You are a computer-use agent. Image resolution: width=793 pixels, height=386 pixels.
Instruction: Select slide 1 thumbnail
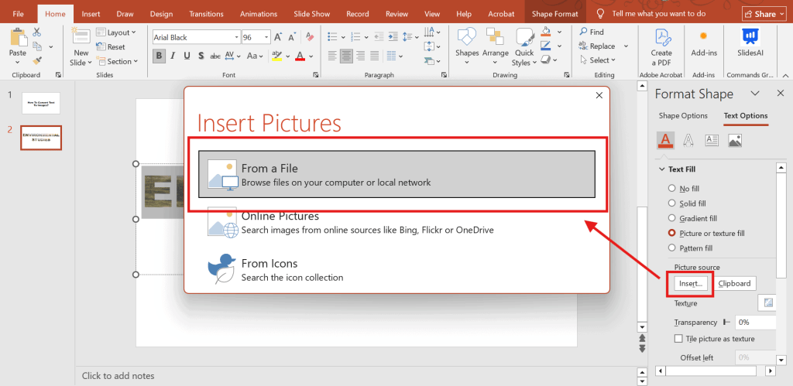tap(41, 103)
